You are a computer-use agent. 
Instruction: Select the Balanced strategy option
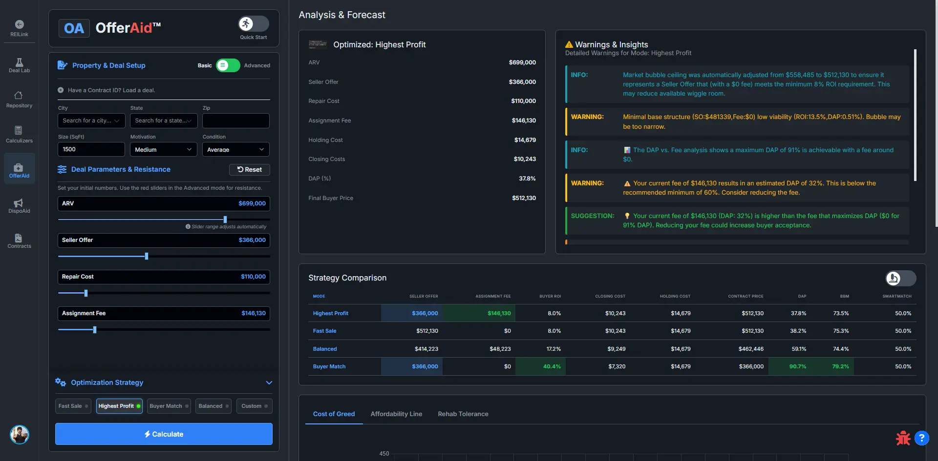(x=213, y=406)
